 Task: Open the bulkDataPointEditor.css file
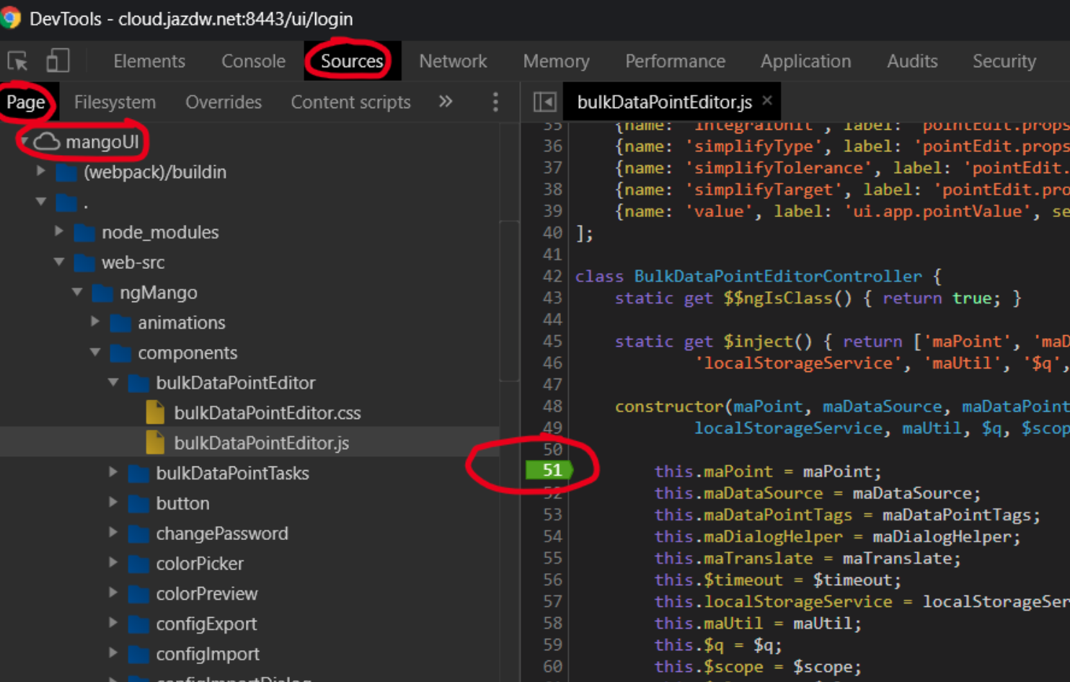click(267, 413)
